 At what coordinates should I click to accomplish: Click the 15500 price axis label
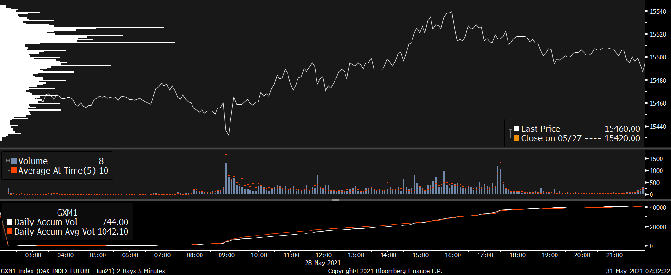pyautogui.click(x=658, y=57)
